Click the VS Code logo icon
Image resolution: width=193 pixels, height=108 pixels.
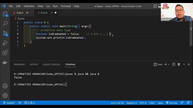[x=4, y=6]
